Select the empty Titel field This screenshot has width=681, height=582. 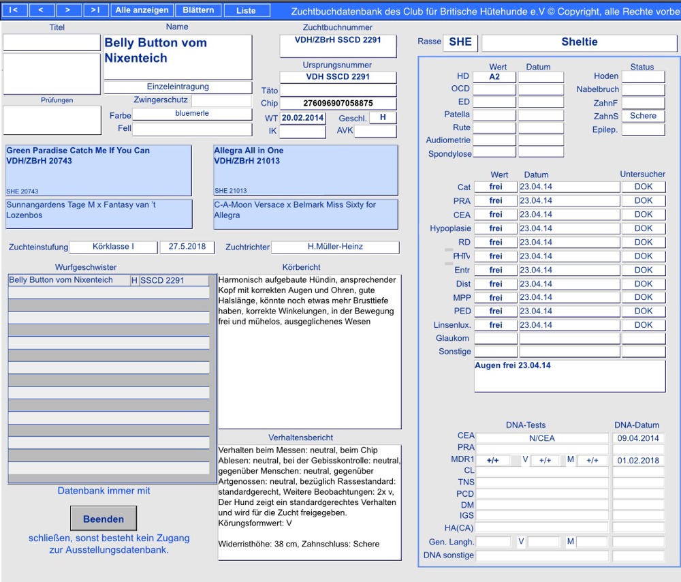pyautogui.click(x=52, y=43)
